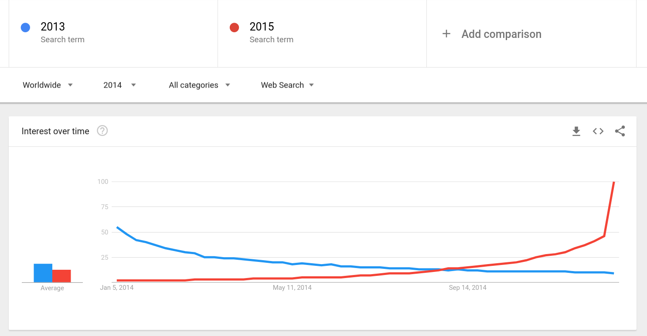This screenshot has width=647, height=336.
Task: Click the Sep 14, 2014 axis label
Action: tap(467, 288)
